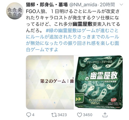Open the reply speech bubble icon

28,115
